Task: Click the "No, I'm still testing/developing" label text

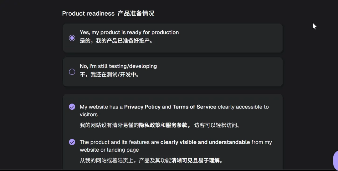Action: coord(118,66)
